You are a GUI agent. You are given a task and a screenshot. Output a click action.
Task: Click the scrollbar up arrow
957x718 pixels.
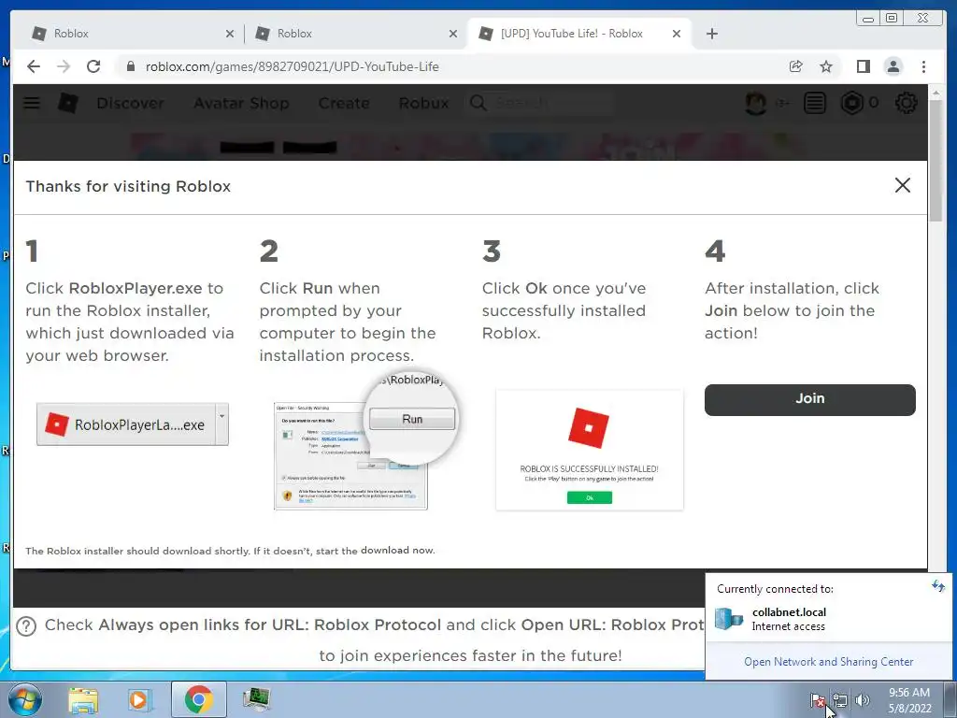pos(936,93)
